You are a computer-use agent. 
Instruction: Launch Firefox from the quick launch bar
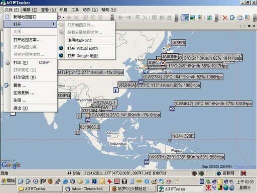[x=50, y=181]
